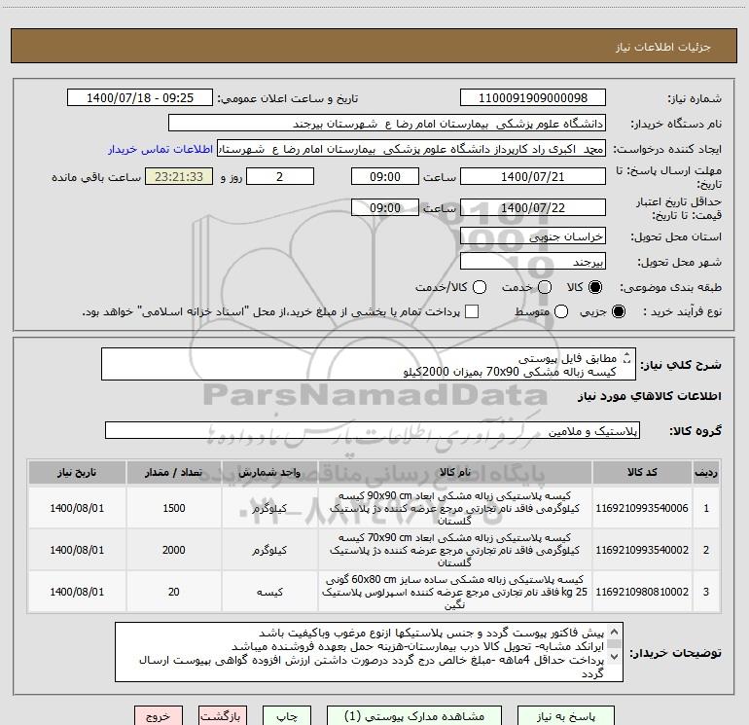
Task: Click the استان محل تحویل field خراسان جنوبی
Action: pos(533,236)
